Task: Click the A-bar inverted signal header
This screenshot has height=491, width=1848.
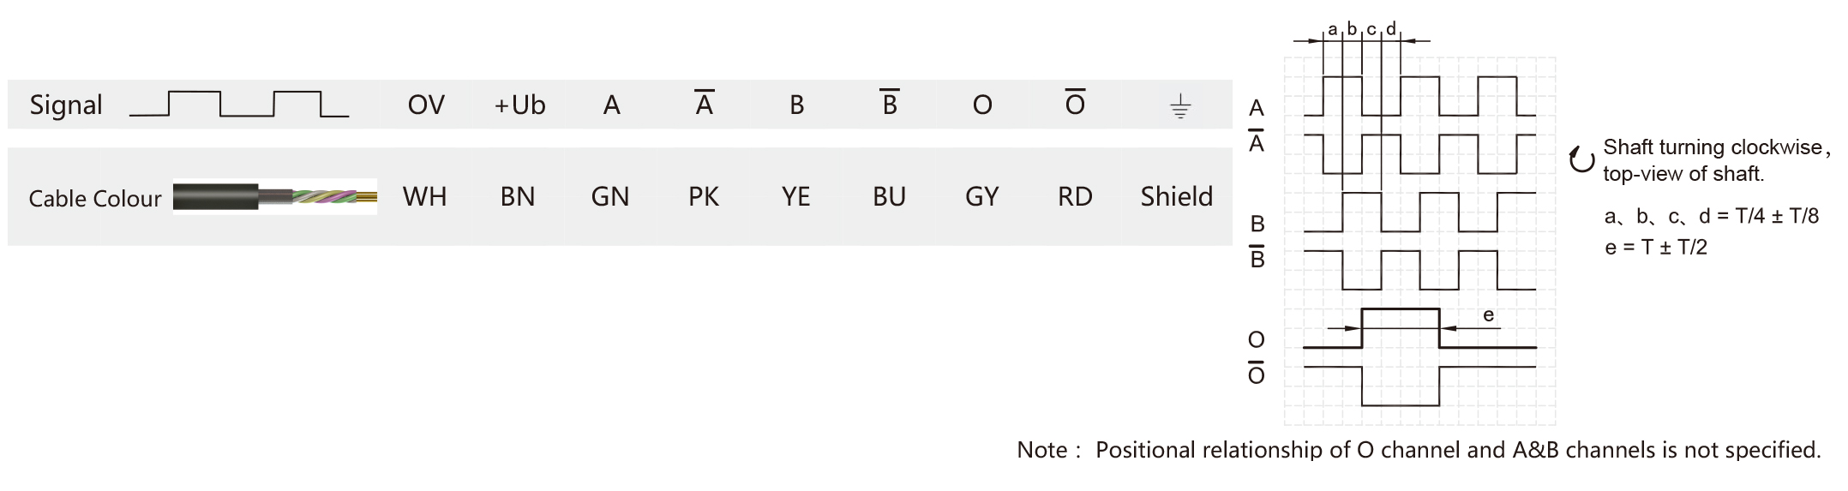Action: [704, 104]
